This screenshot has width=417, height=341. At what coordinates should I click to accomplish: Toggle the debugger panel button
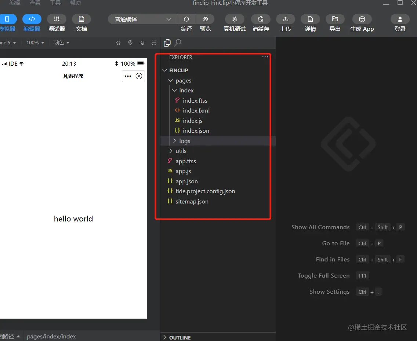(x=57, y=19)
